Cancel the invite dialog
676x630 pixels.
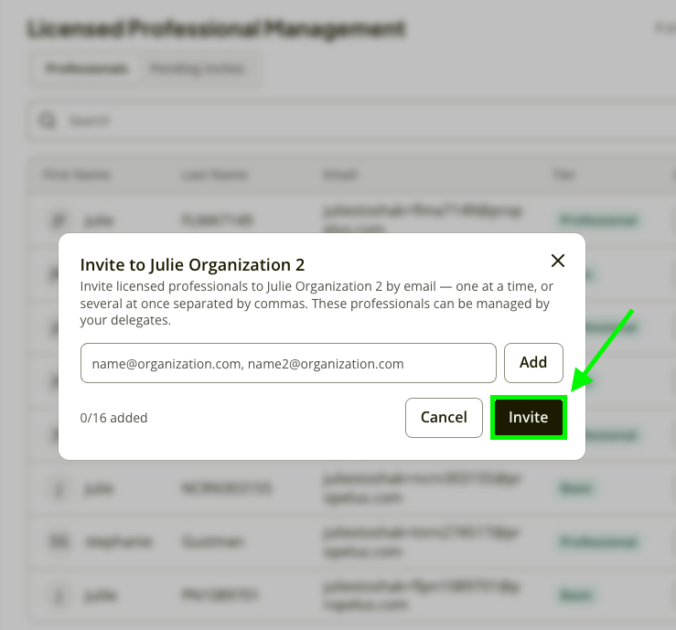click(444, 418)
